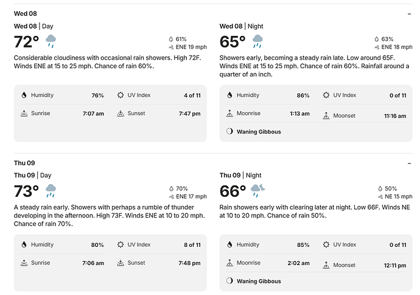Click the Thu 09 Day rain shower icon

[51, 191]
